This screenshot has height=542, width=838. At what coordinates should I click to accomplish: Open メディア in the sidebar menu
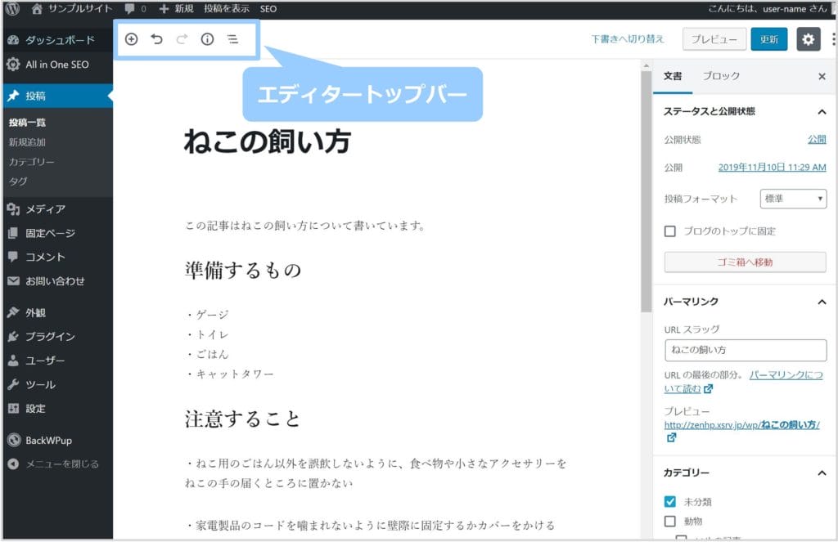tap(45, 209)
